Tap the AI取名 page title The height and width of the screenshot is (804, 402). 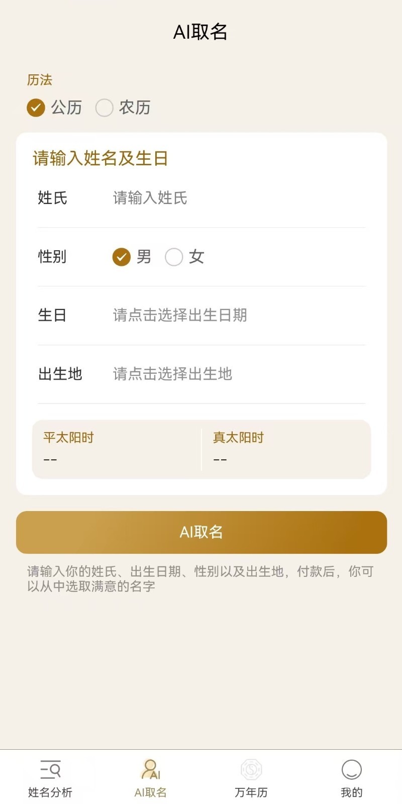(x=200, y=32)
